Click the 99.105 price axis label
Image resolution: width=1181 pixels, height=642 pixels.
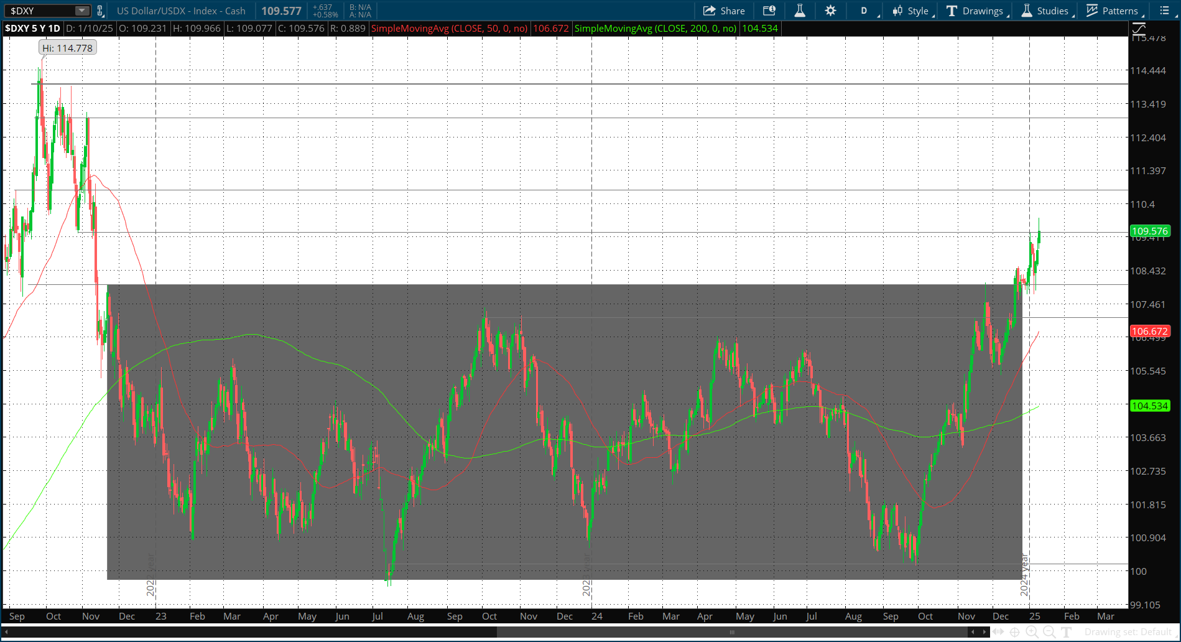coord(1145,605)
